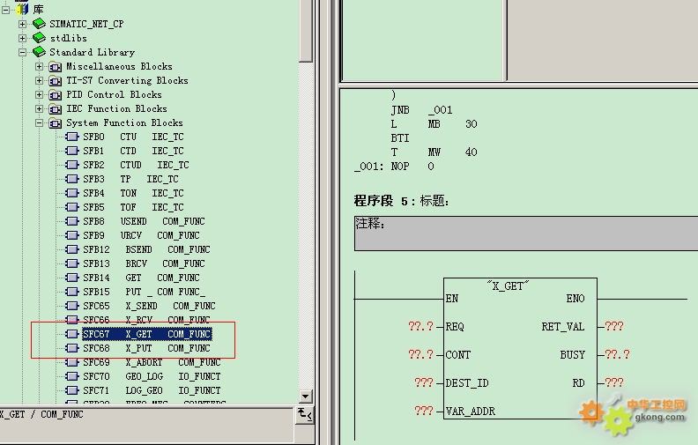Click PID Control Blocks folder icon
The height and width of the screenshot is (445, 698).
pyautogui.click(x=56, y=95)
